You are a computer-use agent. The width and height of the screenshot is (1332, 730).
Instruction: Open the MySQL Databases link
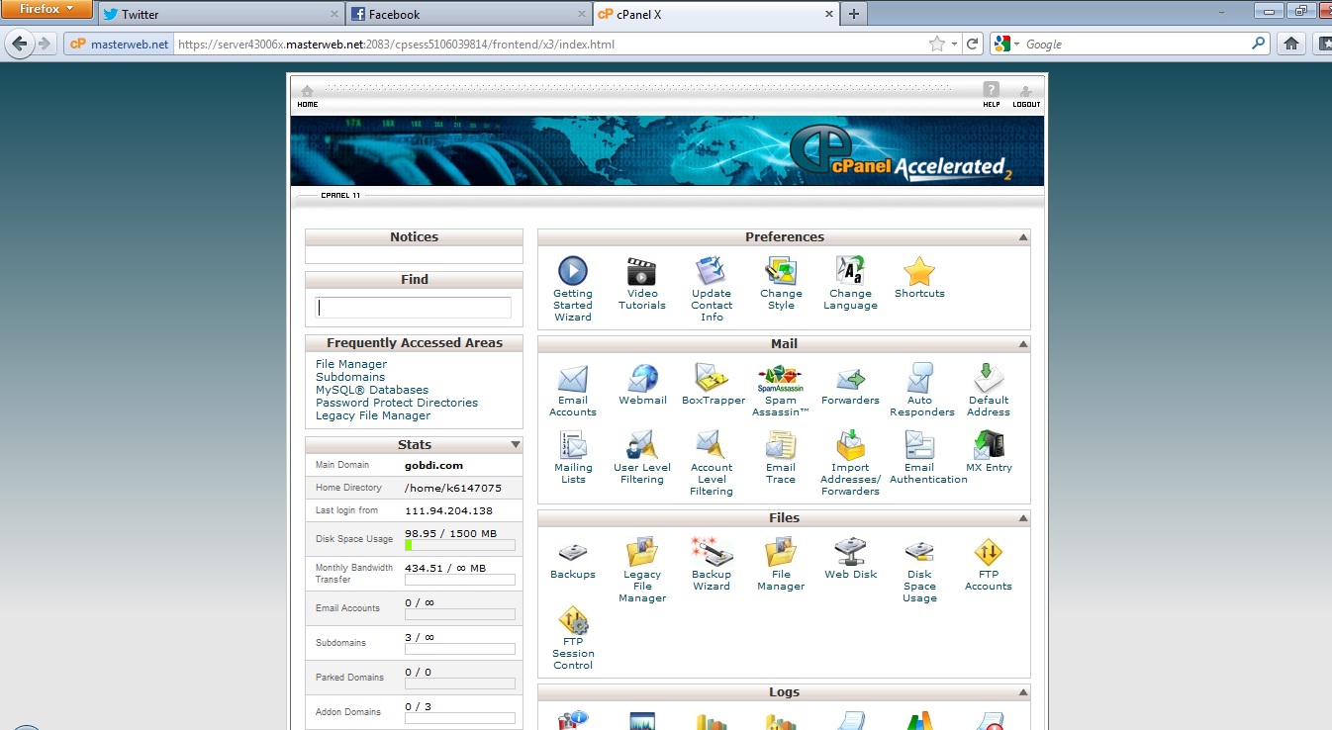pos(372,390)
